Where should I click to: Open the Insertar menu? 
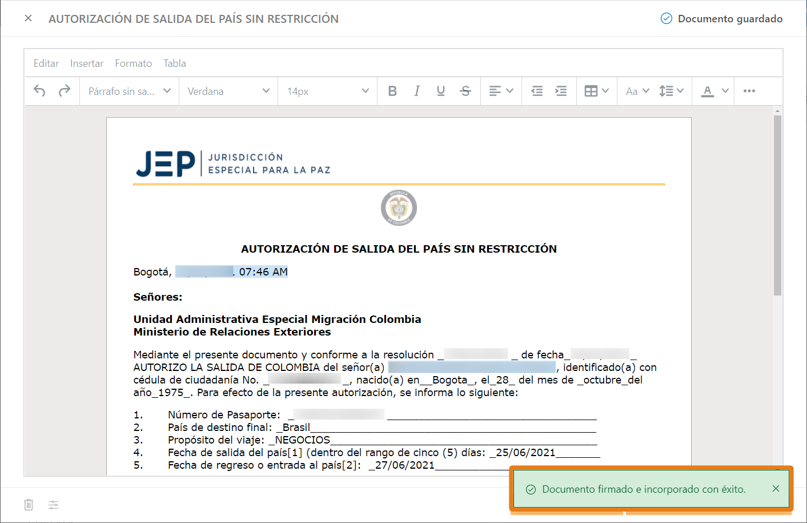tap(87, 63)
